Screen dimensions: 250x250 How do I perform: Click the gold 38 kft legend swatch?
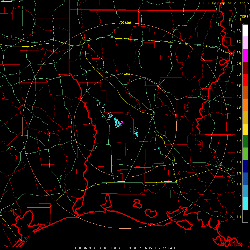coord(245,117)
